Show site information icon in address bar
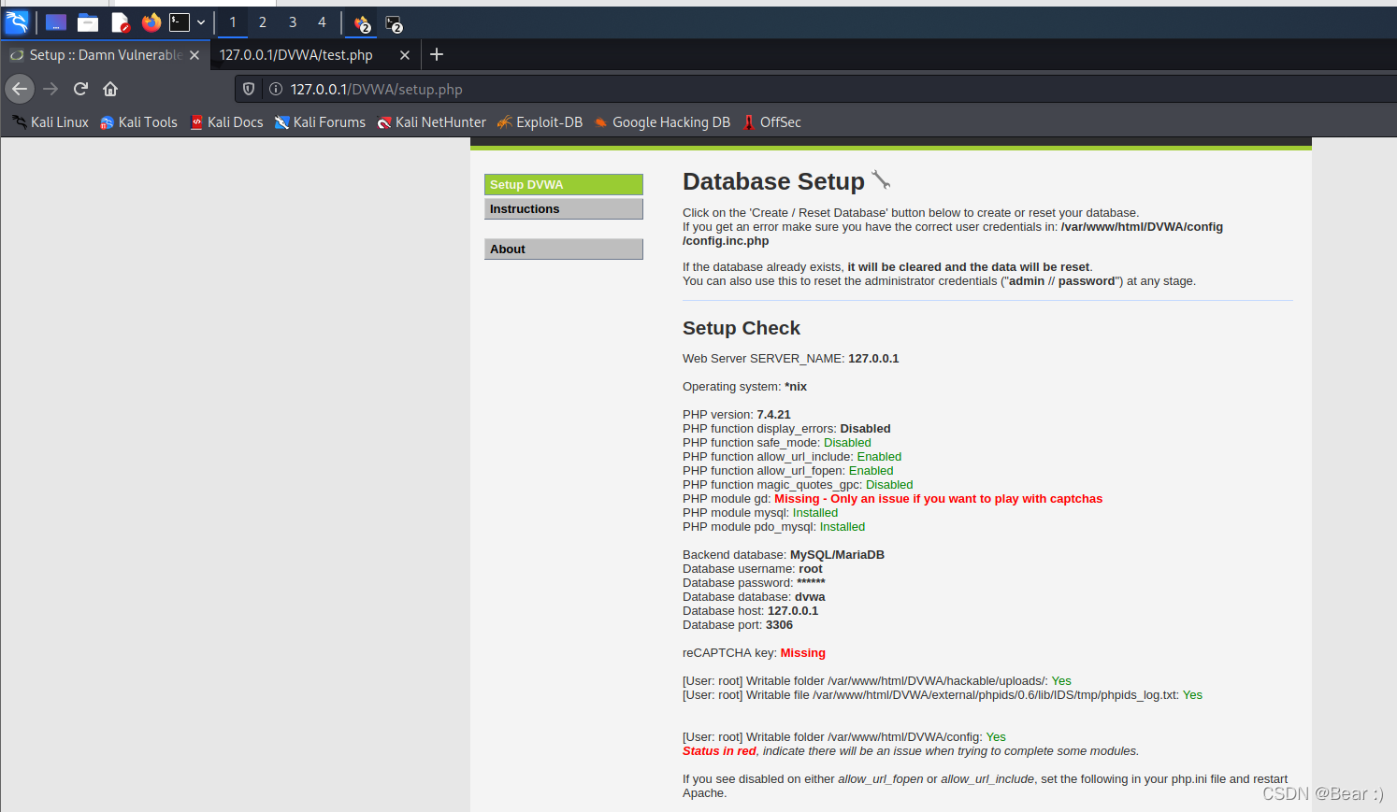Viewport: 1397px width, 812px height. click(x=276, y=89)
